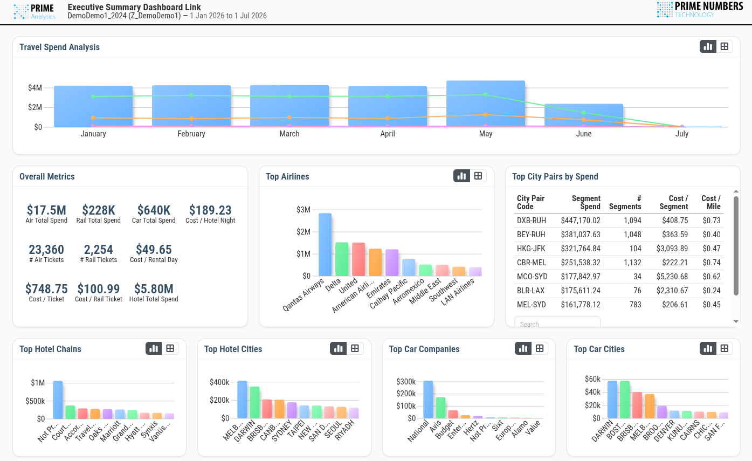Switch Top Car Cities to table view

pos(725,348)
